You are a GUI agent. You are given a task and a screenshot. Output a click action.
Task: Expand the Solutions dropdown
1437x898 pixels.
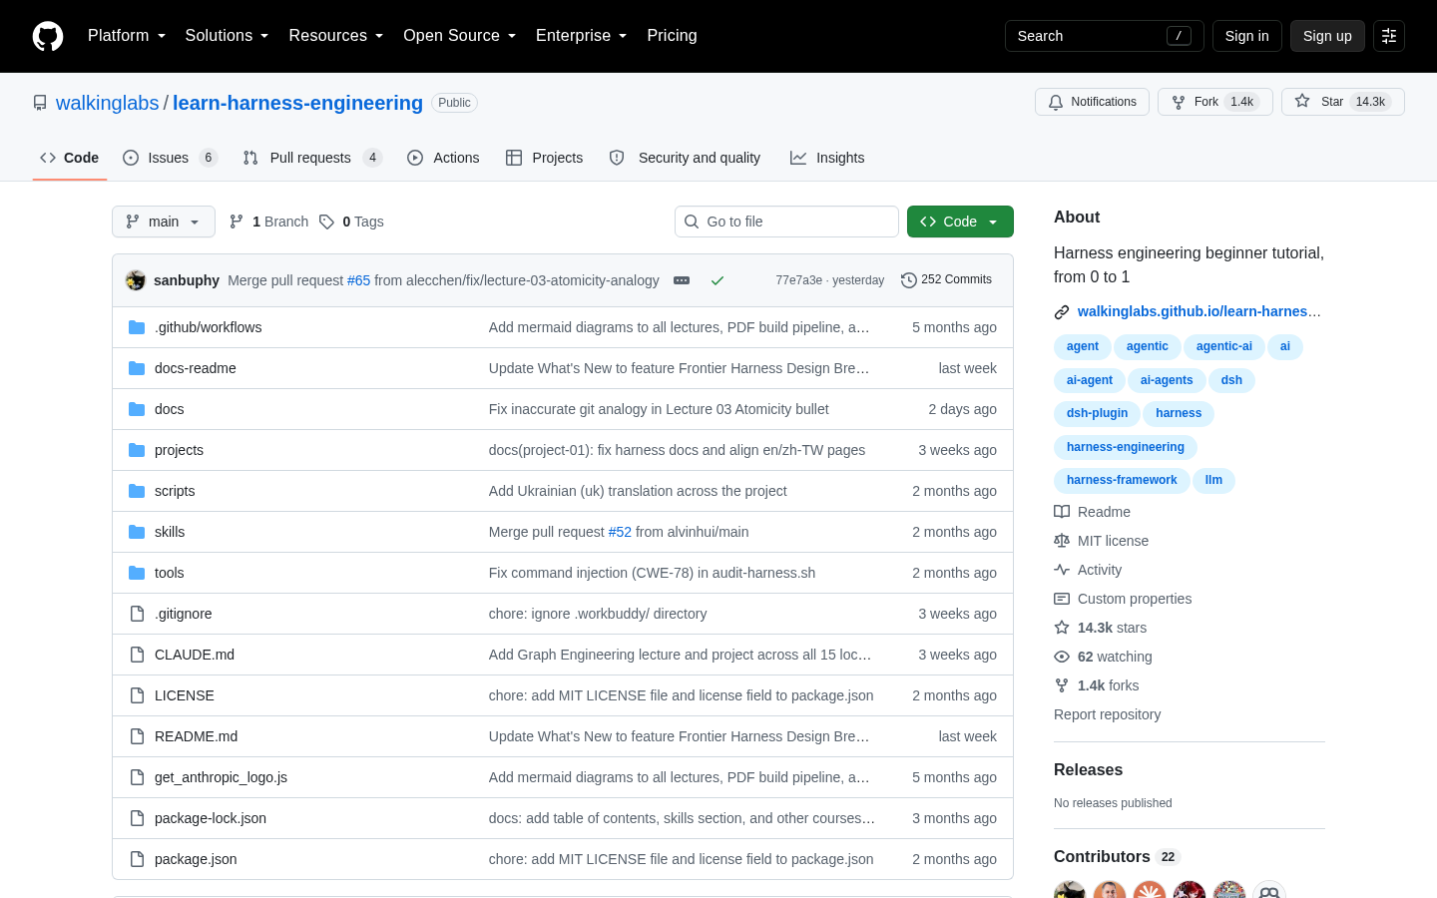tap(227, 36)
